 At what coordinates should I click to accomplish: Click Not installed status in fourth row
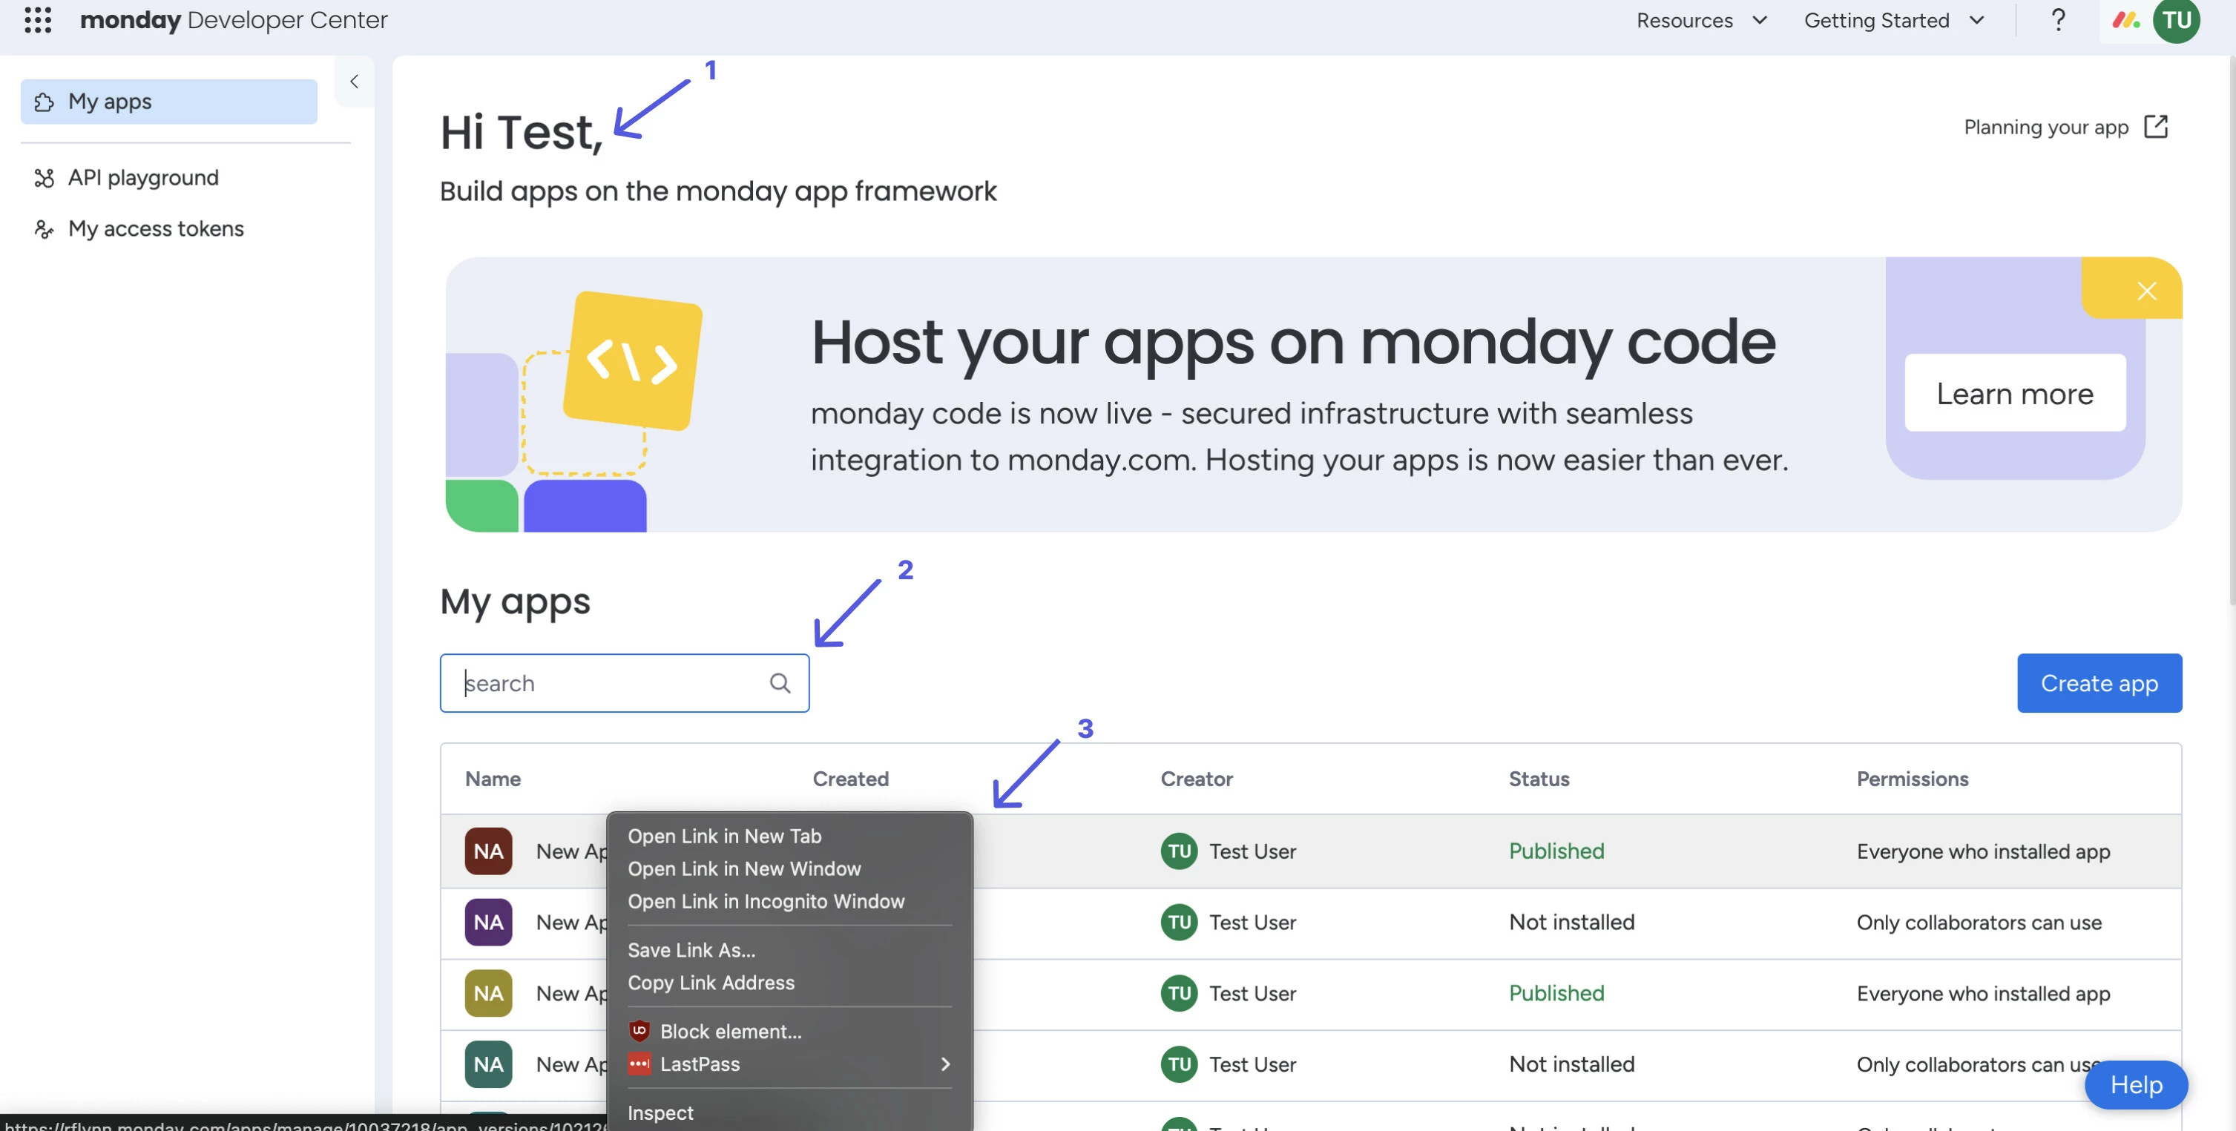tap(1571, 1064)
